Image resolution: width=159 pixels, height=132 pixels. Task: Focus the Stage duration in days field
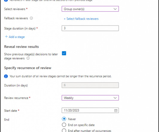[90, 28]
